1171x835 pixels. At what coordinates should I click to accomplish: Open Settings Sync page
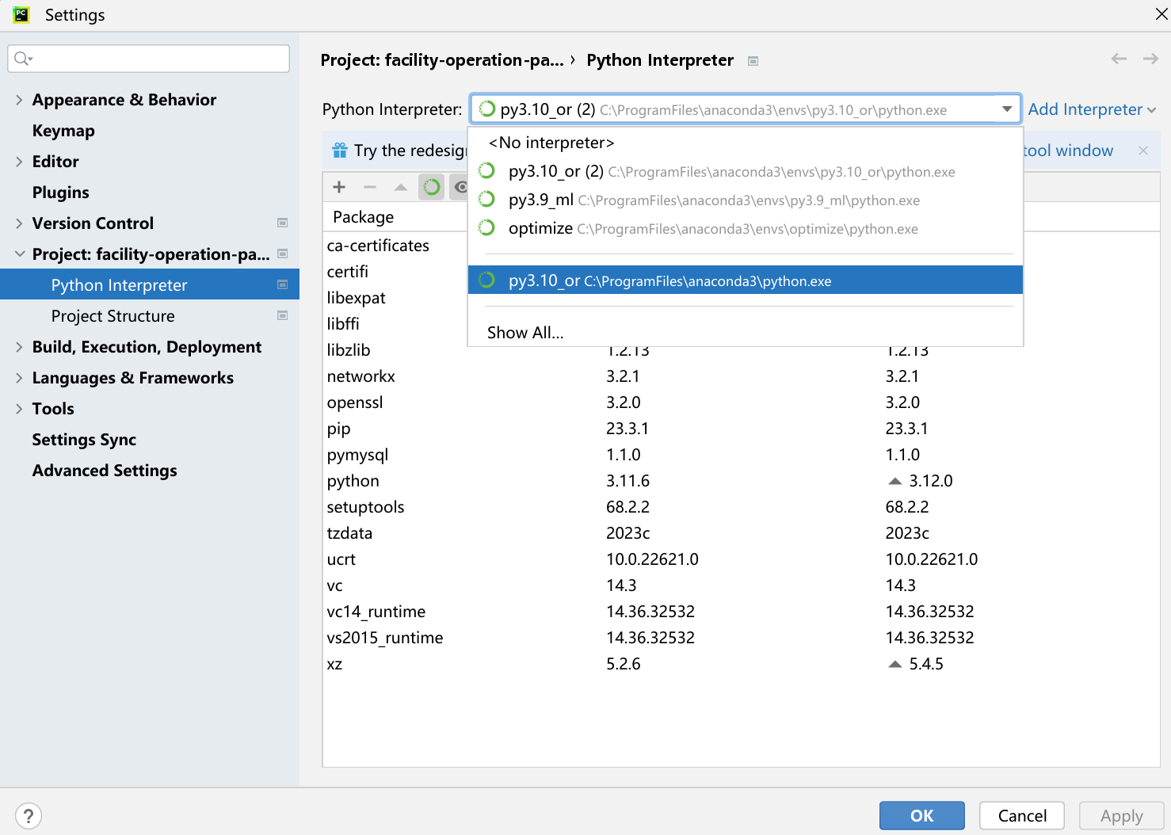[x=84, y=440]
